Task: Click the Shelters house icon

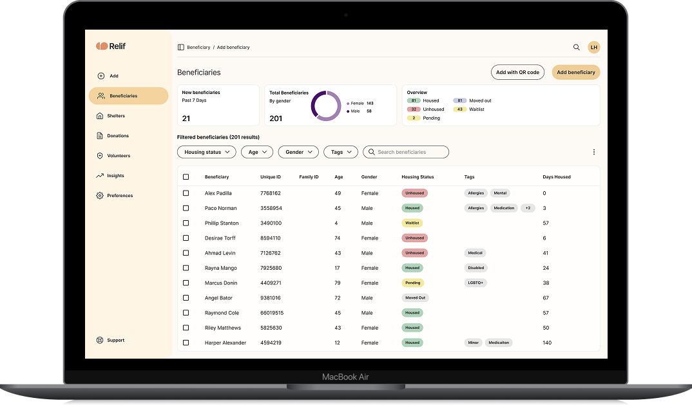Action: [100, 116]
